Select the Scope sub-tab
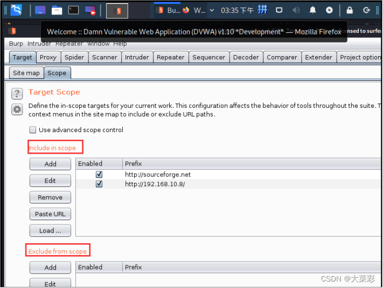 (x=57, y=73)
